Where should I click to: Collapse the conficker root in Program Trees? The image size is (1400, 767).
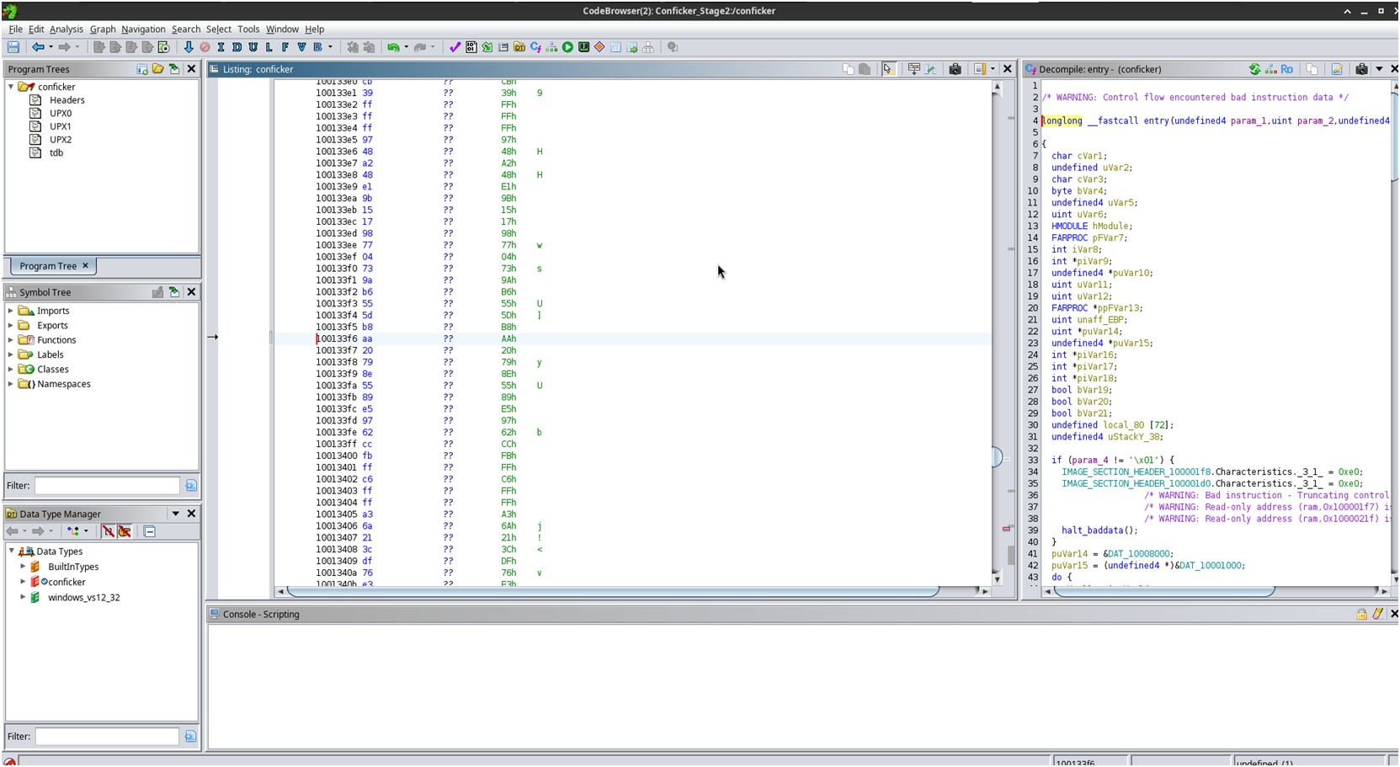11,87
